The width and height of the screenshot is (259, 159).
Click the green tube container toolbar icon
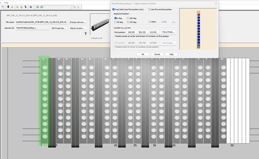pyautogui.click(x=21, y=7)
